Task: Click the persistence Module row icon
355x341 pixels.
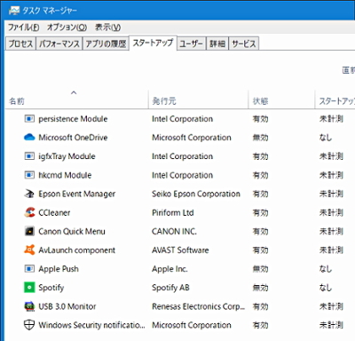Action: point(29,119)
